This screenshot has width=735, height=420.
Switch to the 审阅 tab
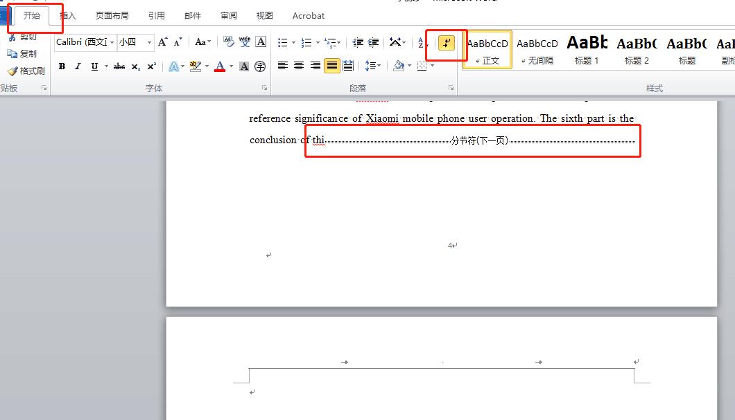[228, 15]
